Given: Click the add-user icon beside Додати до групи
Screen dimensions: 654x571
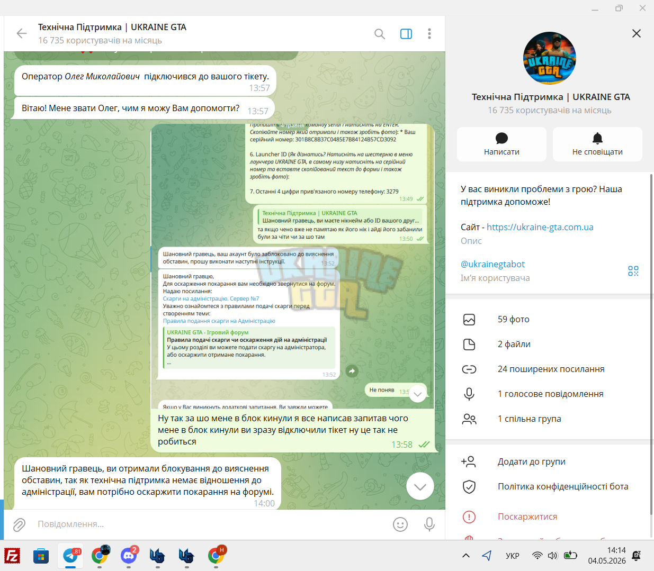Looking at the screenshot, I should tap(469, 461).
